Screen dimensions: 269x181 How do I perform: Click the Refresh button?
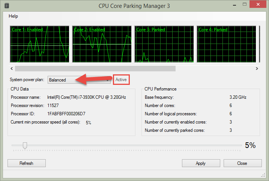(x=27, y=163)
